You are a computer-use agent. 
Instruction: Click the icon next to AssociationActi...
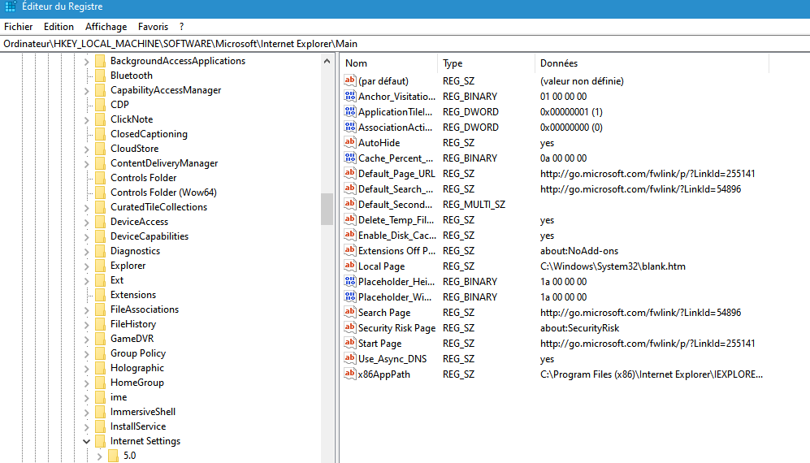click(349, 127)
